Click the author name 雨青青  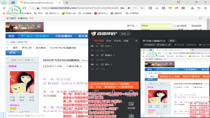pos(13,66)
